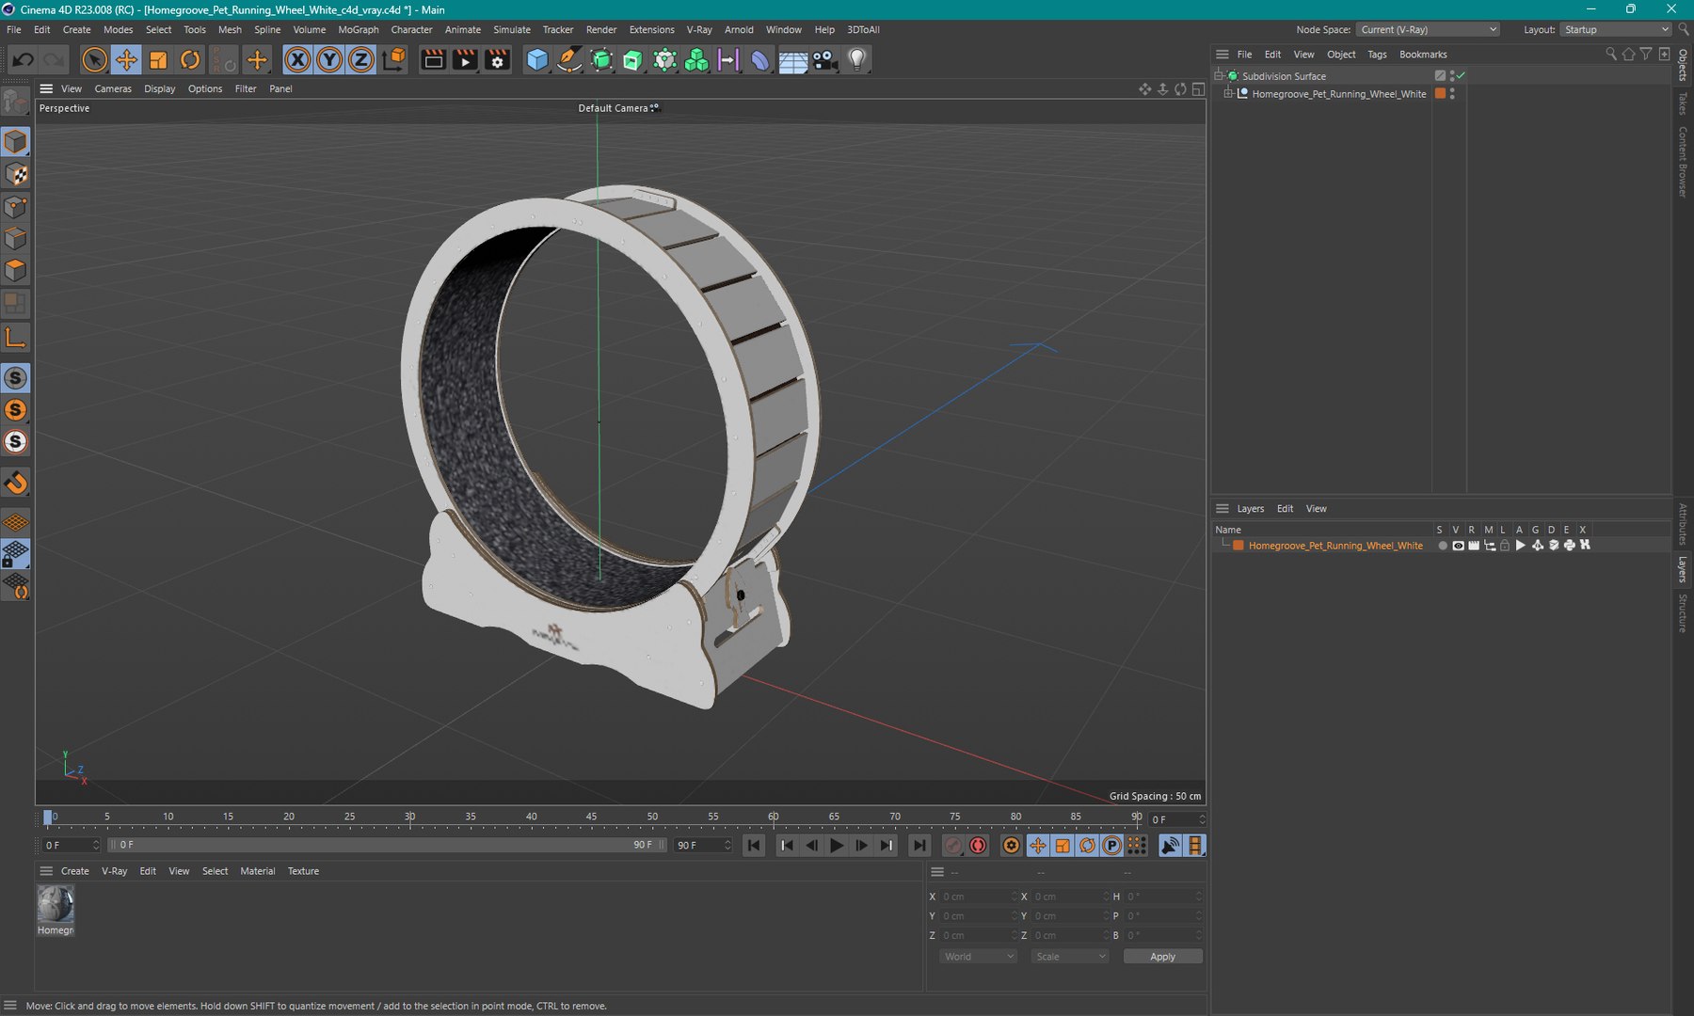Select the Move tool in top toolbar
This screenshot has height=1016, width=1694.
tap(126, 60)
